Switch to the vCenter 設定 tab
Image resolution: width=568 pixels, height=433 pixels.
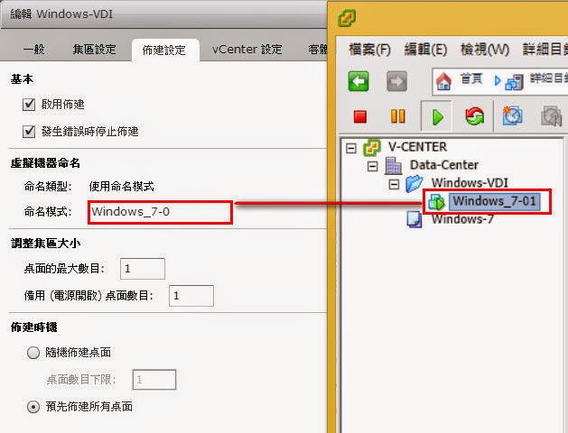pos(247,50)
